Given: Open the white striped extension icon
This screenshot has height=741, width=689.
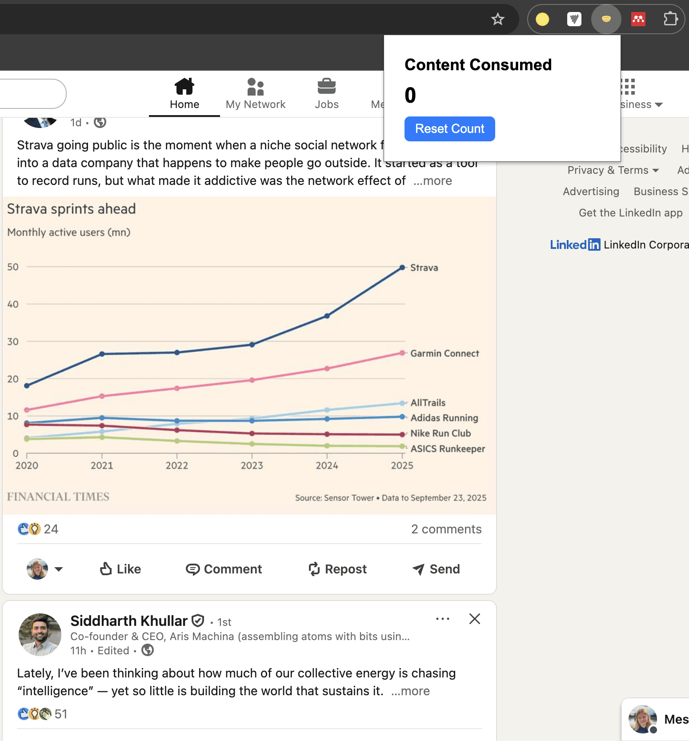Looking at the screenshot, I should click(x=574, y=19).
